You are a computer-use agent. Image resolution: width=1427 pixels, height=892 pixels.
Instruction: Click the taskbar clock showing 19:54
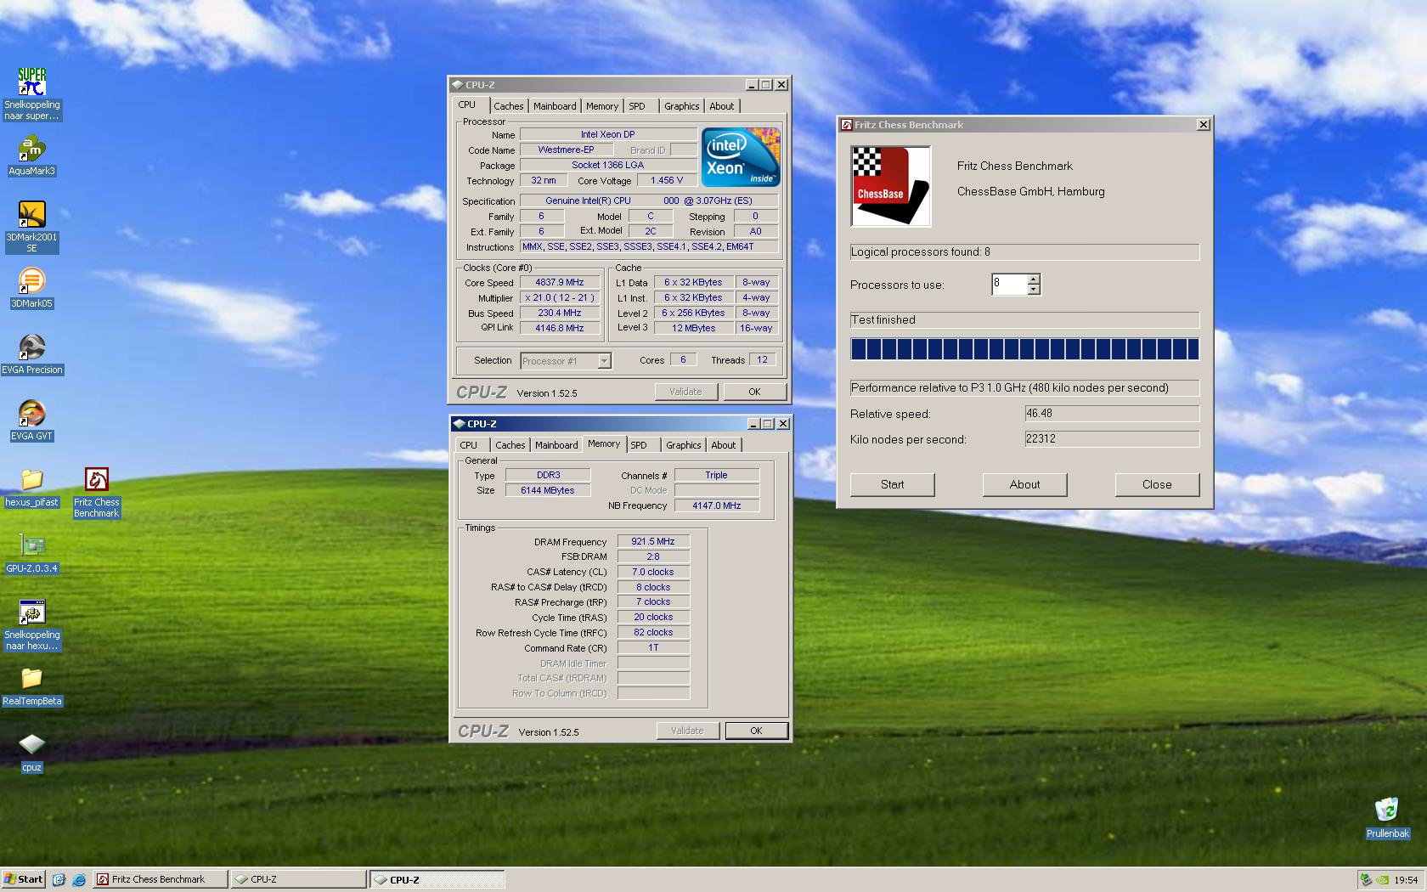1406,880
